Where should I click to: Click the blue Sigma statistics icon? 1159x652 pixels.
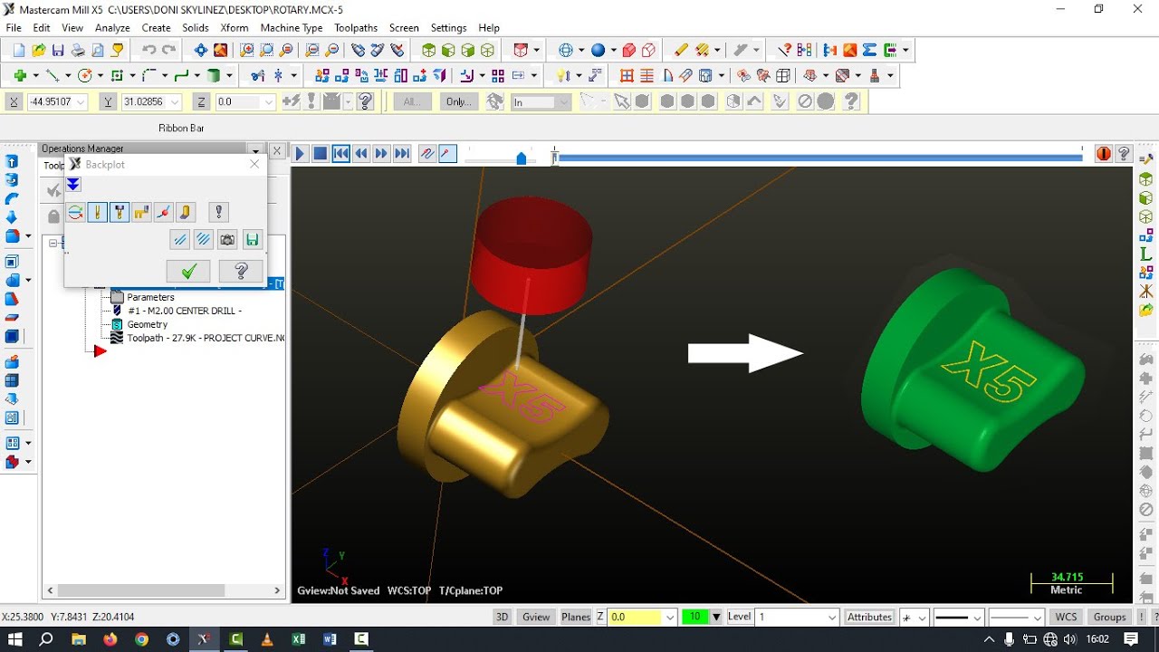[870, 51]
